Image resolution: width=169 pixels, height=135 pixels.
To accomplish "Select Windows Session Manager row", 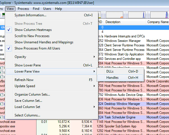I will point(134,41).
